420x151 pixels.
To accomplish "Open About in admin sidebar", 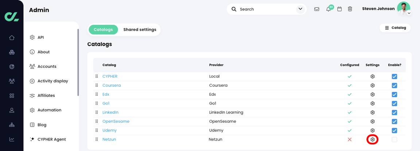I will 40,52.
